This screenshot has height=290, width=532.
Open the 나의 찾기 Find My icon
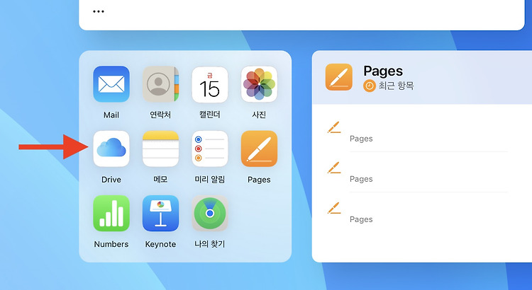click(210, 213)
